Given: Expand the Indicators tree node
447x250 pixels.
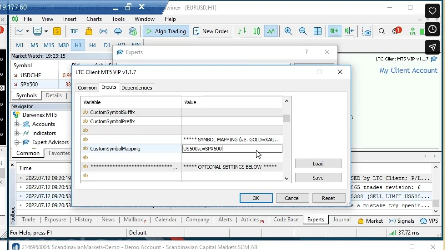Looking at the screenshot, I should pos(16,133).
